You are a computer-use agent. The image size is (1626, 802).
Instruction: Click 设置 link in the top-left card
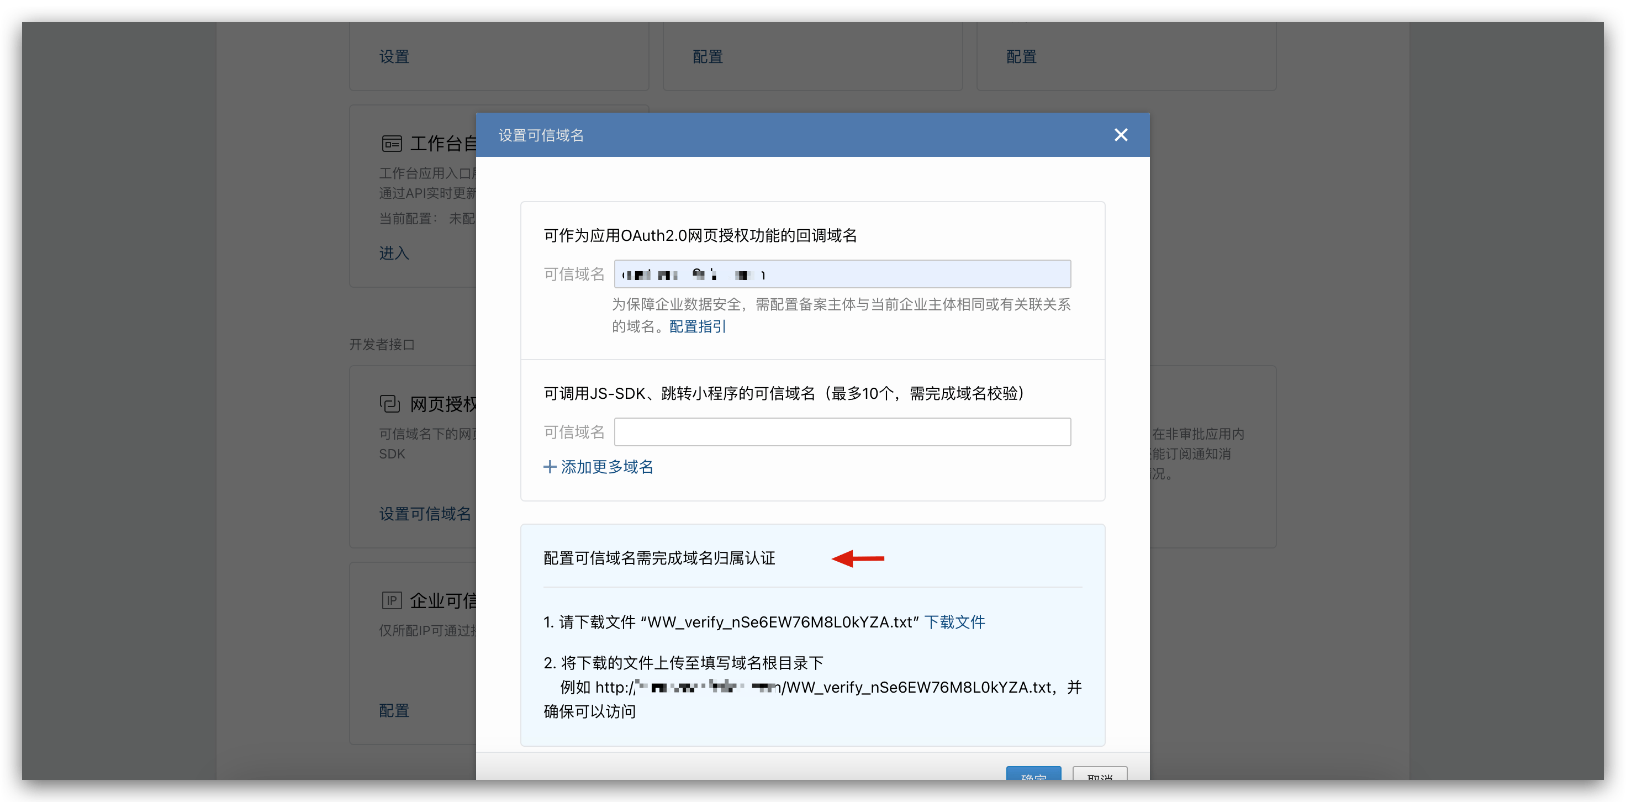(x=394, y=57)
